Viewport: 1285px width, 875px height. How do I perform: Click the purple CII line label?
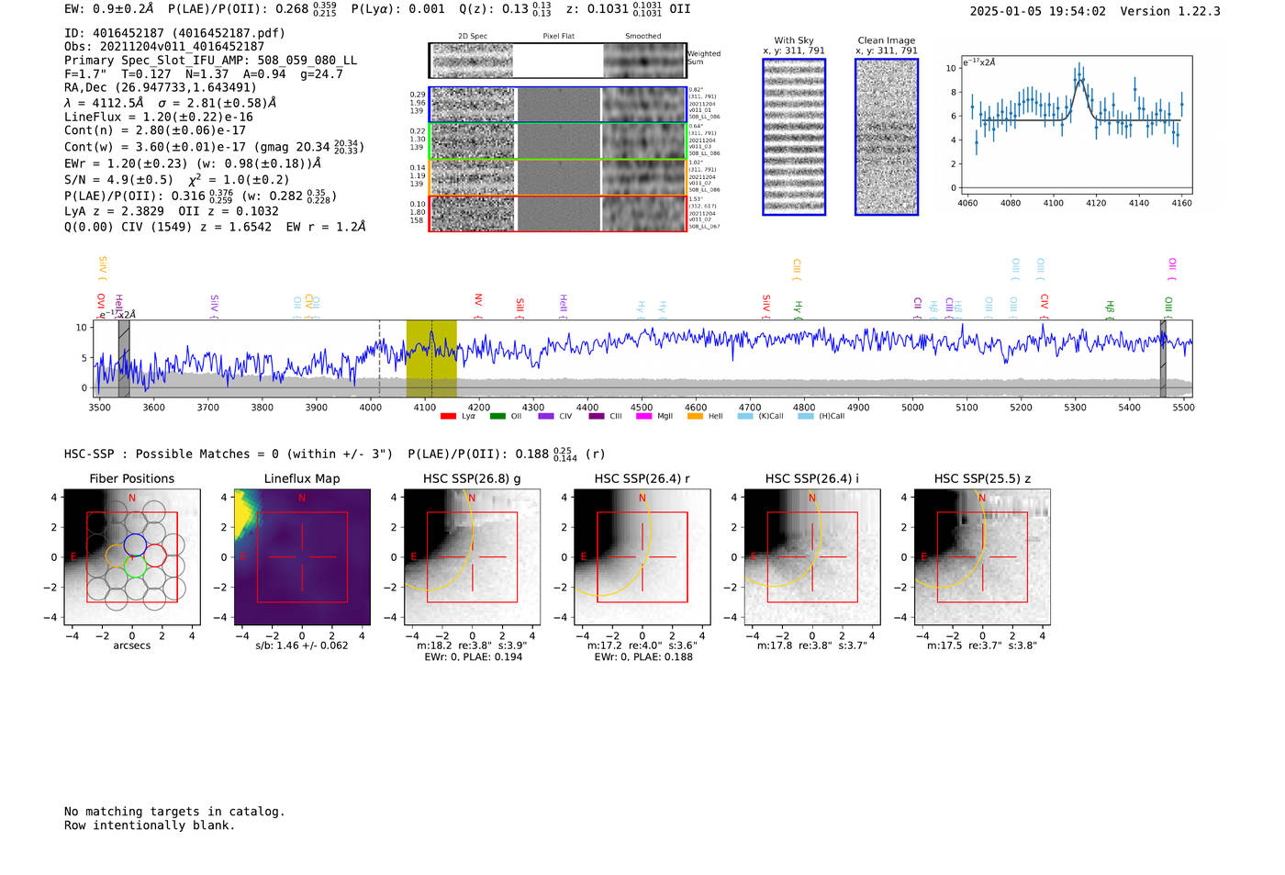click(x=918, y=308)
